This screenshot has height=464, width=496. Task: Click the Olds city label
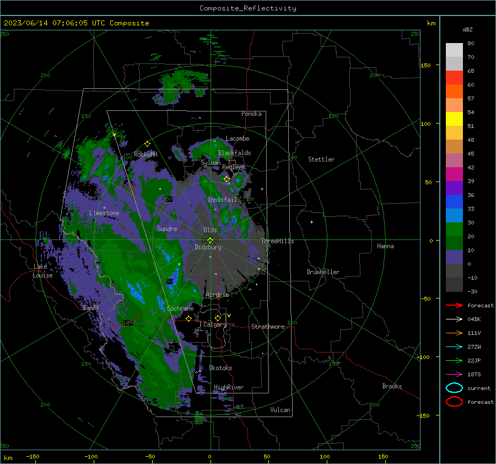[210, 230]
